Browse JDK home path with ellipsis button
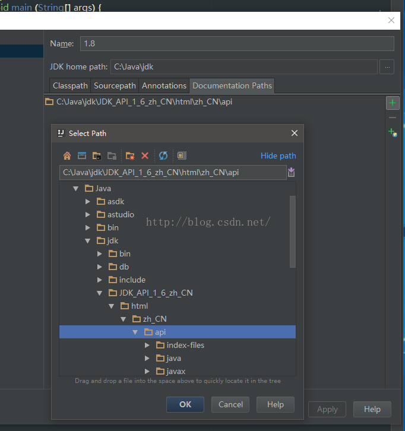 point(387,67)
